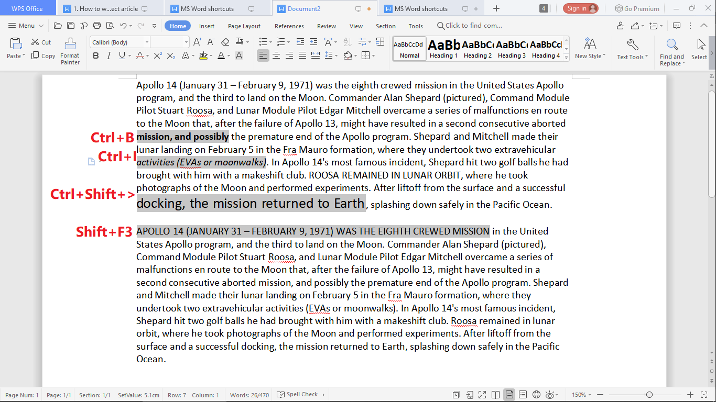Open the Format Painter tool
This screenshot has width=716, height=402.
[x=70, y=50]
